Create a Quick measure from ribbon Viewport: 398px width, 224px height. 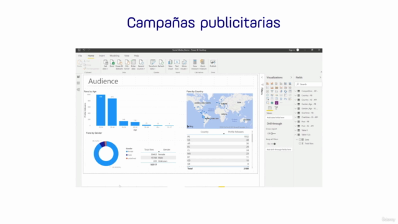tap(203, 65)
